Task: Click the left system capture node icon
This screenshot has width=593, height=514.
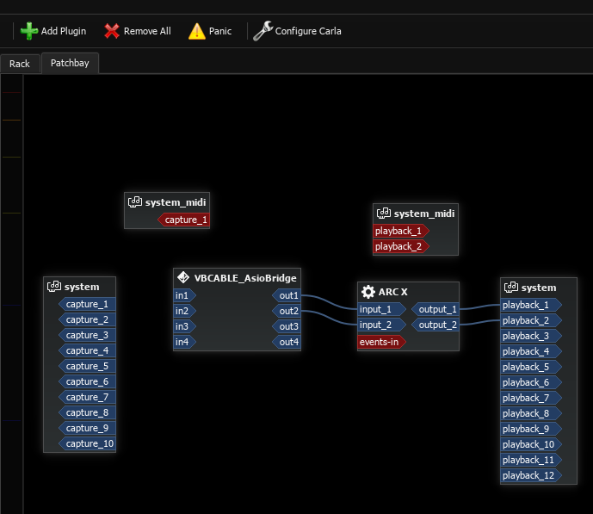Action: point(53,287)
